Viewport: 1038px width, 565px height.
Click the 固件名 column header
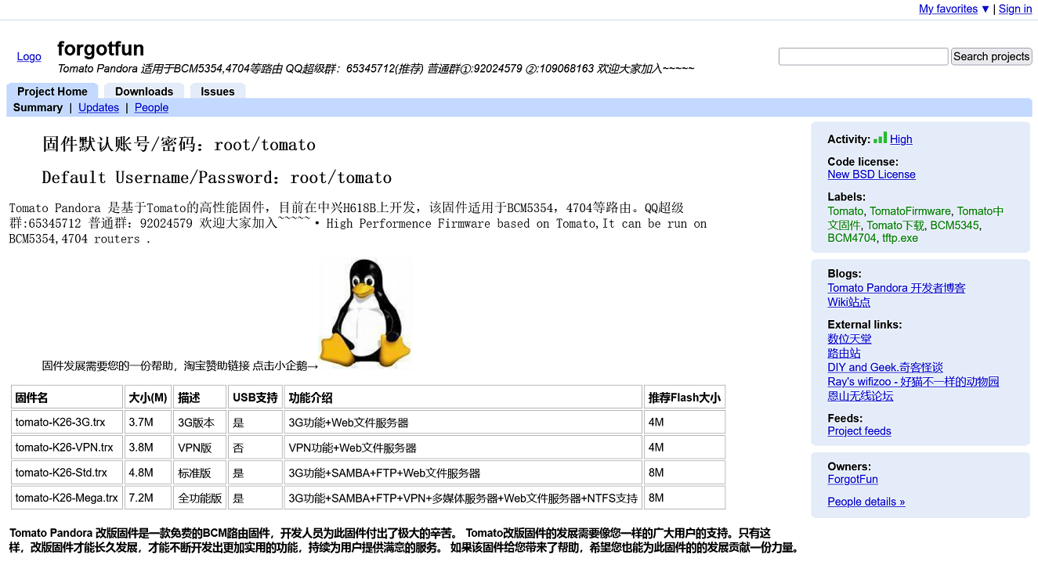(67, 398)
